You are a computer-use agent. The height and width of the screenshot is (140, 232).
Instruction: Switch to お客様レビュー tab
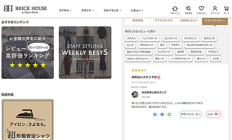(x=189, y=21)
